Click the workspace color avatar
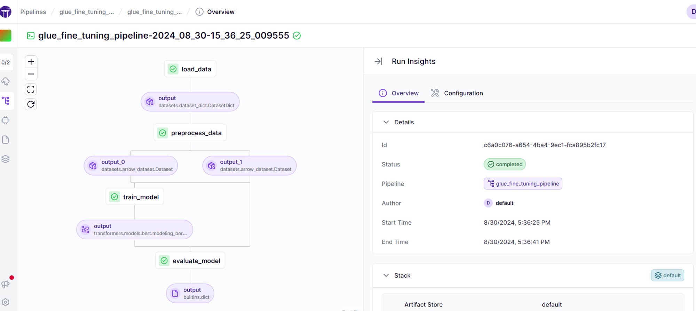 click(x=6, y=36)
